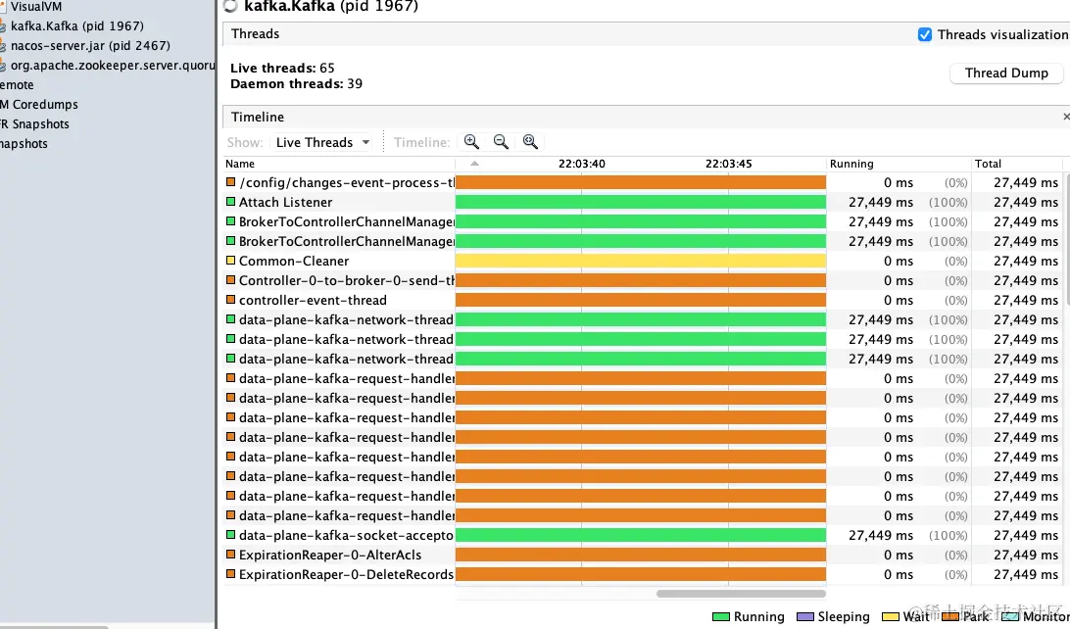Click the orange Park legend swatch
Image resolution: width=1070 pixels, height=629 pixels.
(950, 616)
